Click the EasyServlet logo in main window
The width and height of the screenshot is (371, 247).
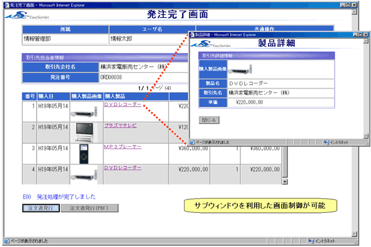27,15
